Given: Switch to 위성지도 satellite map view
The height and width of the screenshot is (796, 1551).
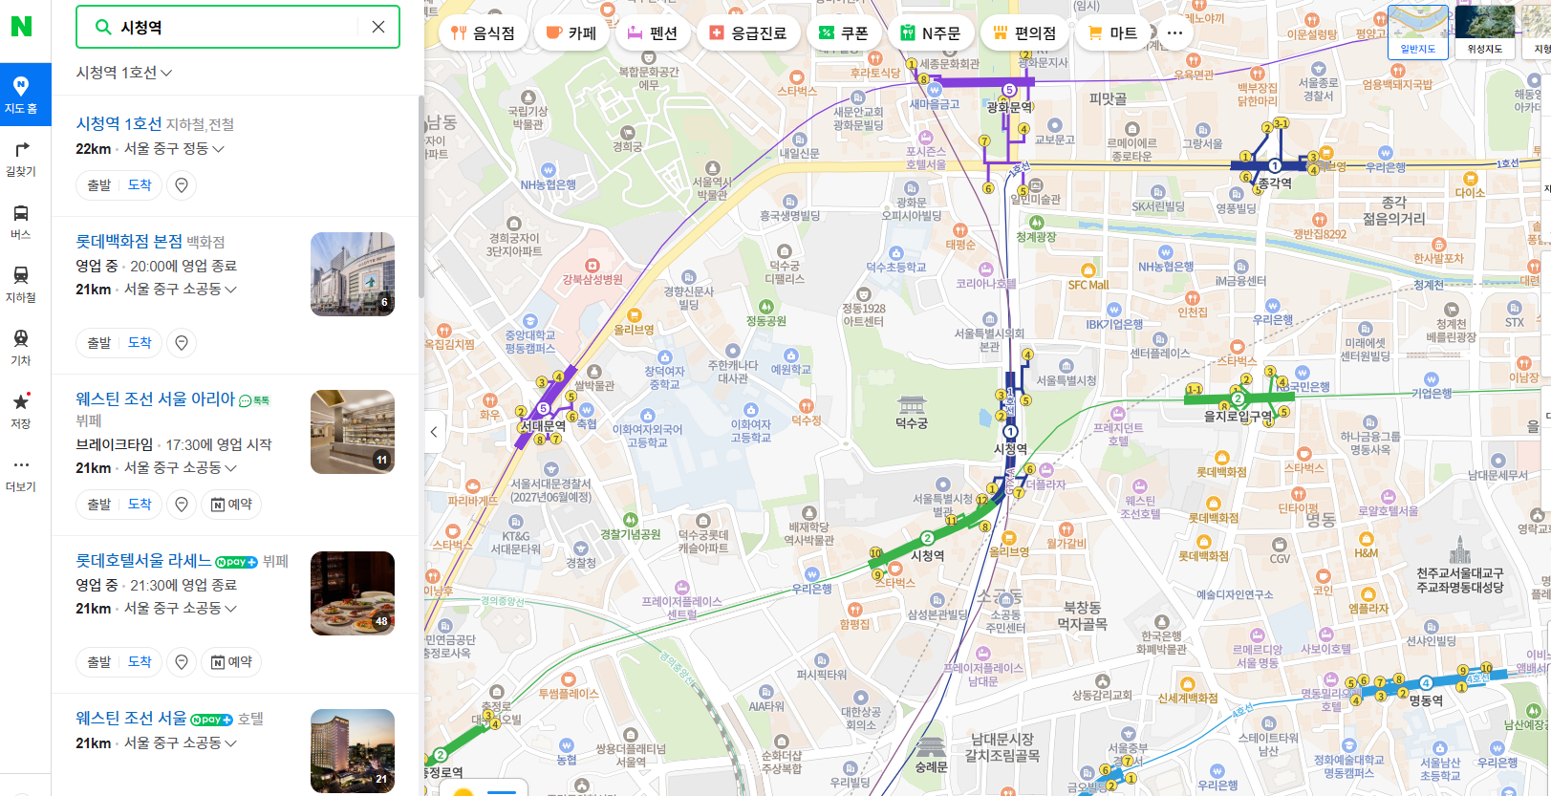Looking at the screenshot, I should [1485, 32].
